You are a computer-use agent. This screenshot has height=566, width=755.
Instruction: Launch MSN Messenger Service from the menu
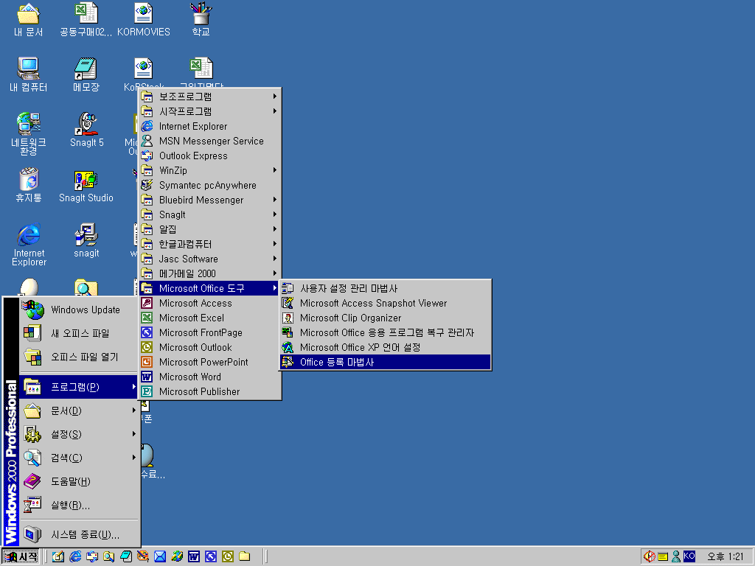tap(209, 141)
